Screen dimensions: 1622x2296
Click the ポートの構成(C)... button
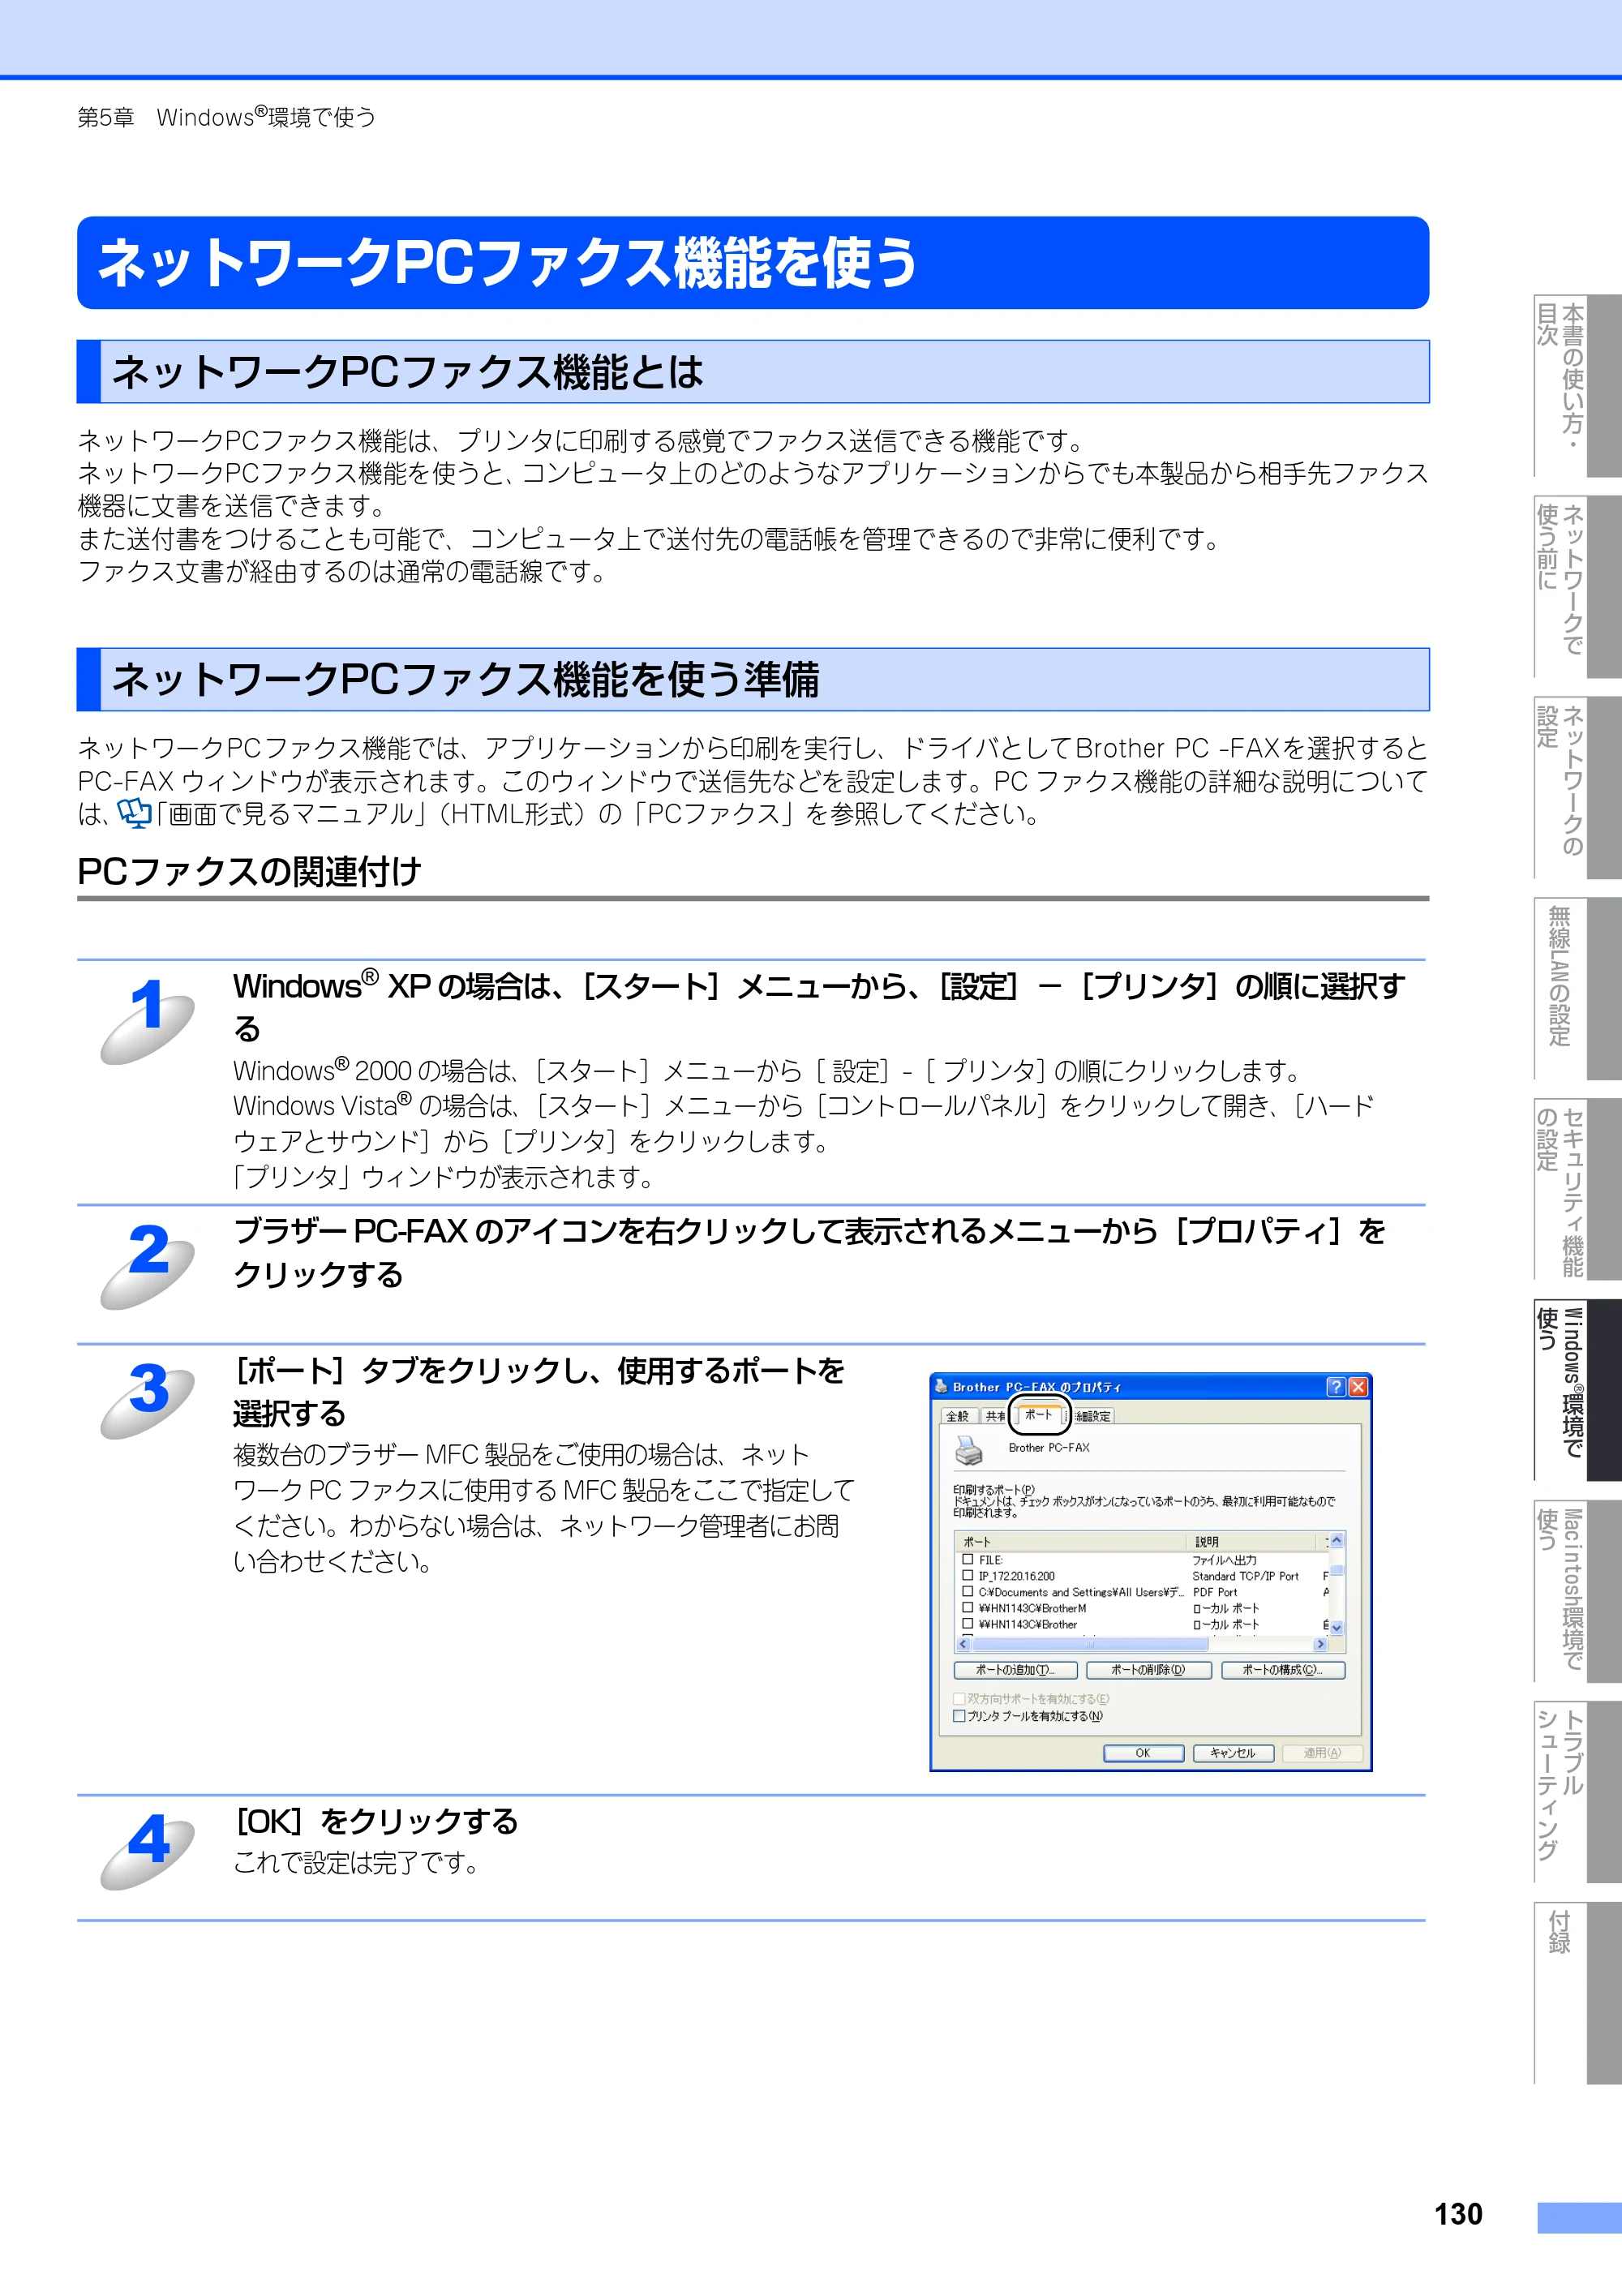1283,1670
